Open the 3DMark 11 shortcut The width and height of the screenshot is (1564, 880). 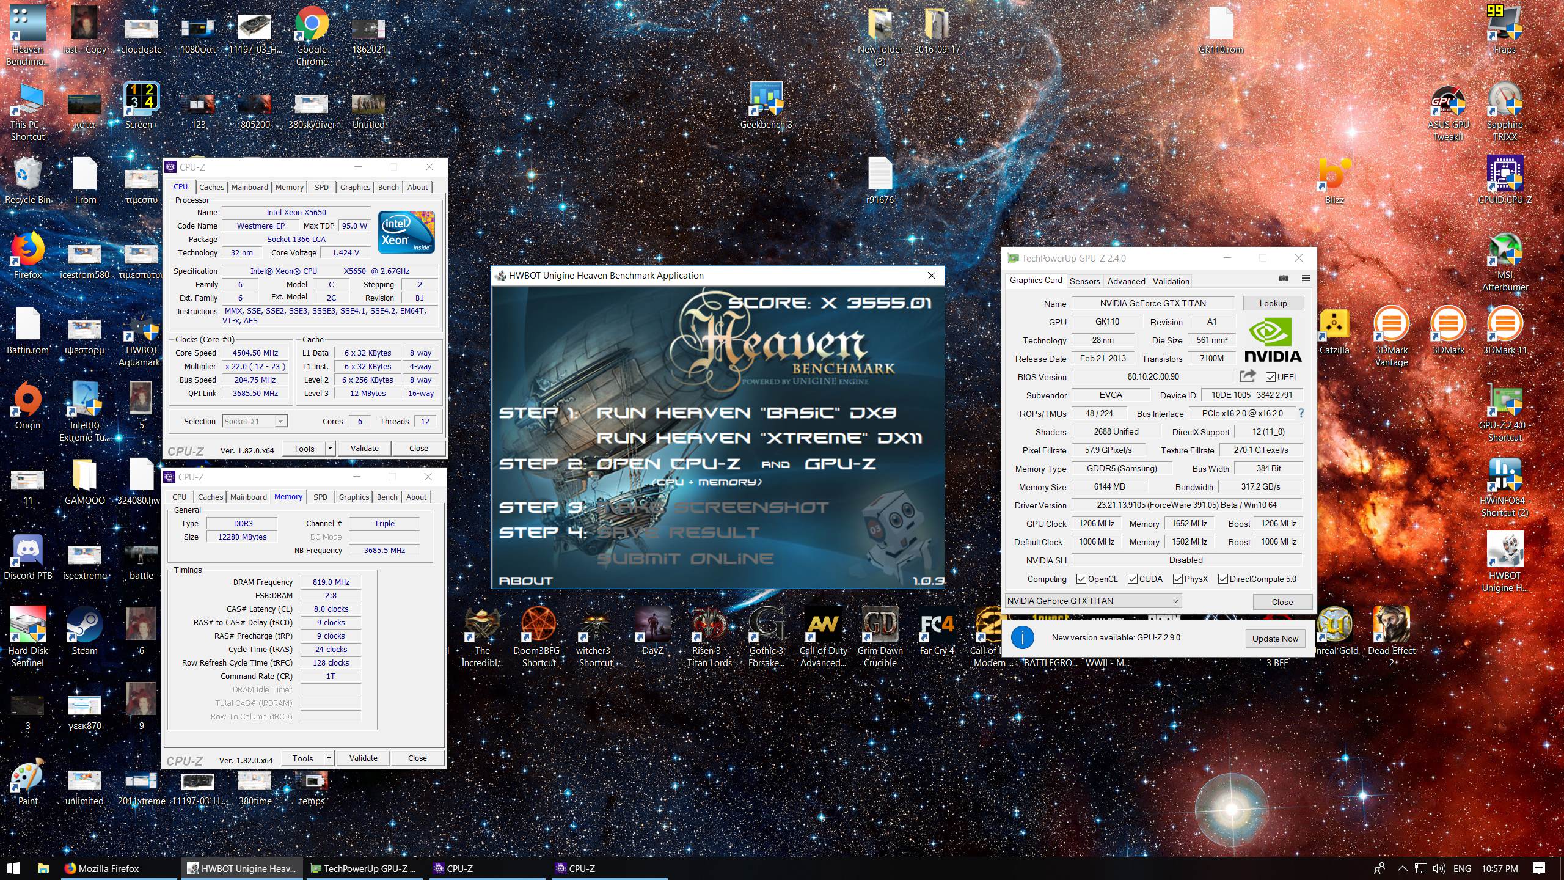click(x=1505, y=331)
